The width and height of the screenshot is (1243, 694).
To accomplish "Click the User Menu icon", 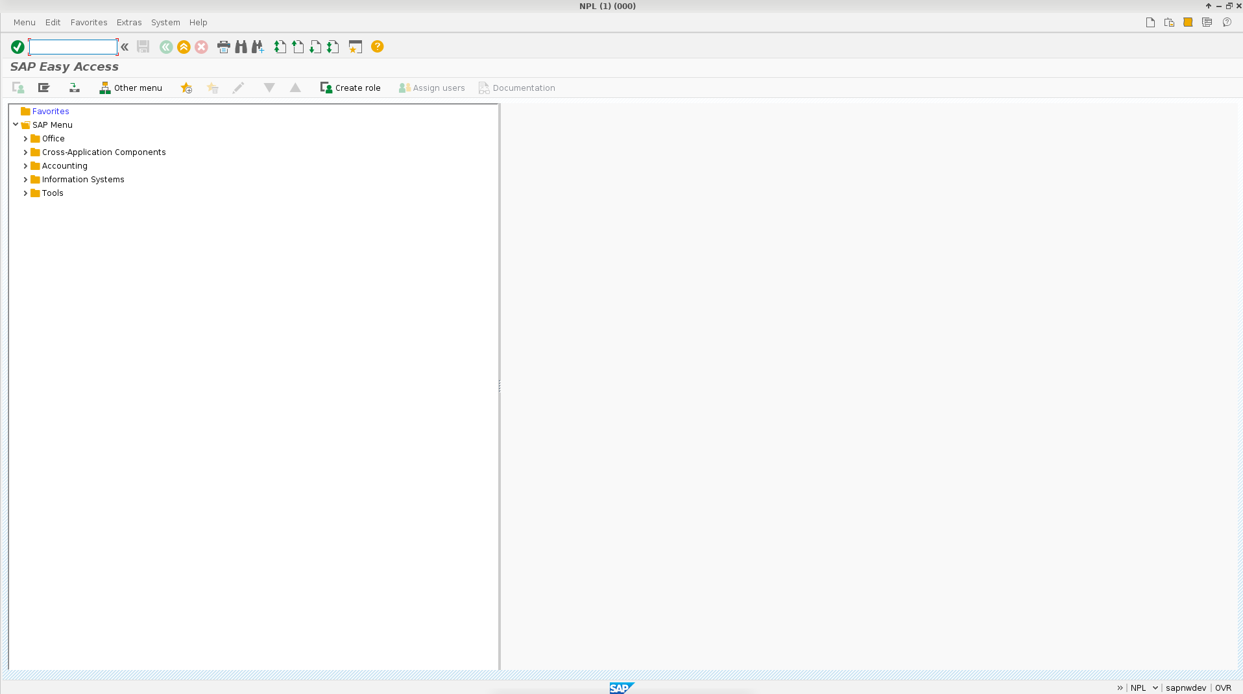I will 18,88.
